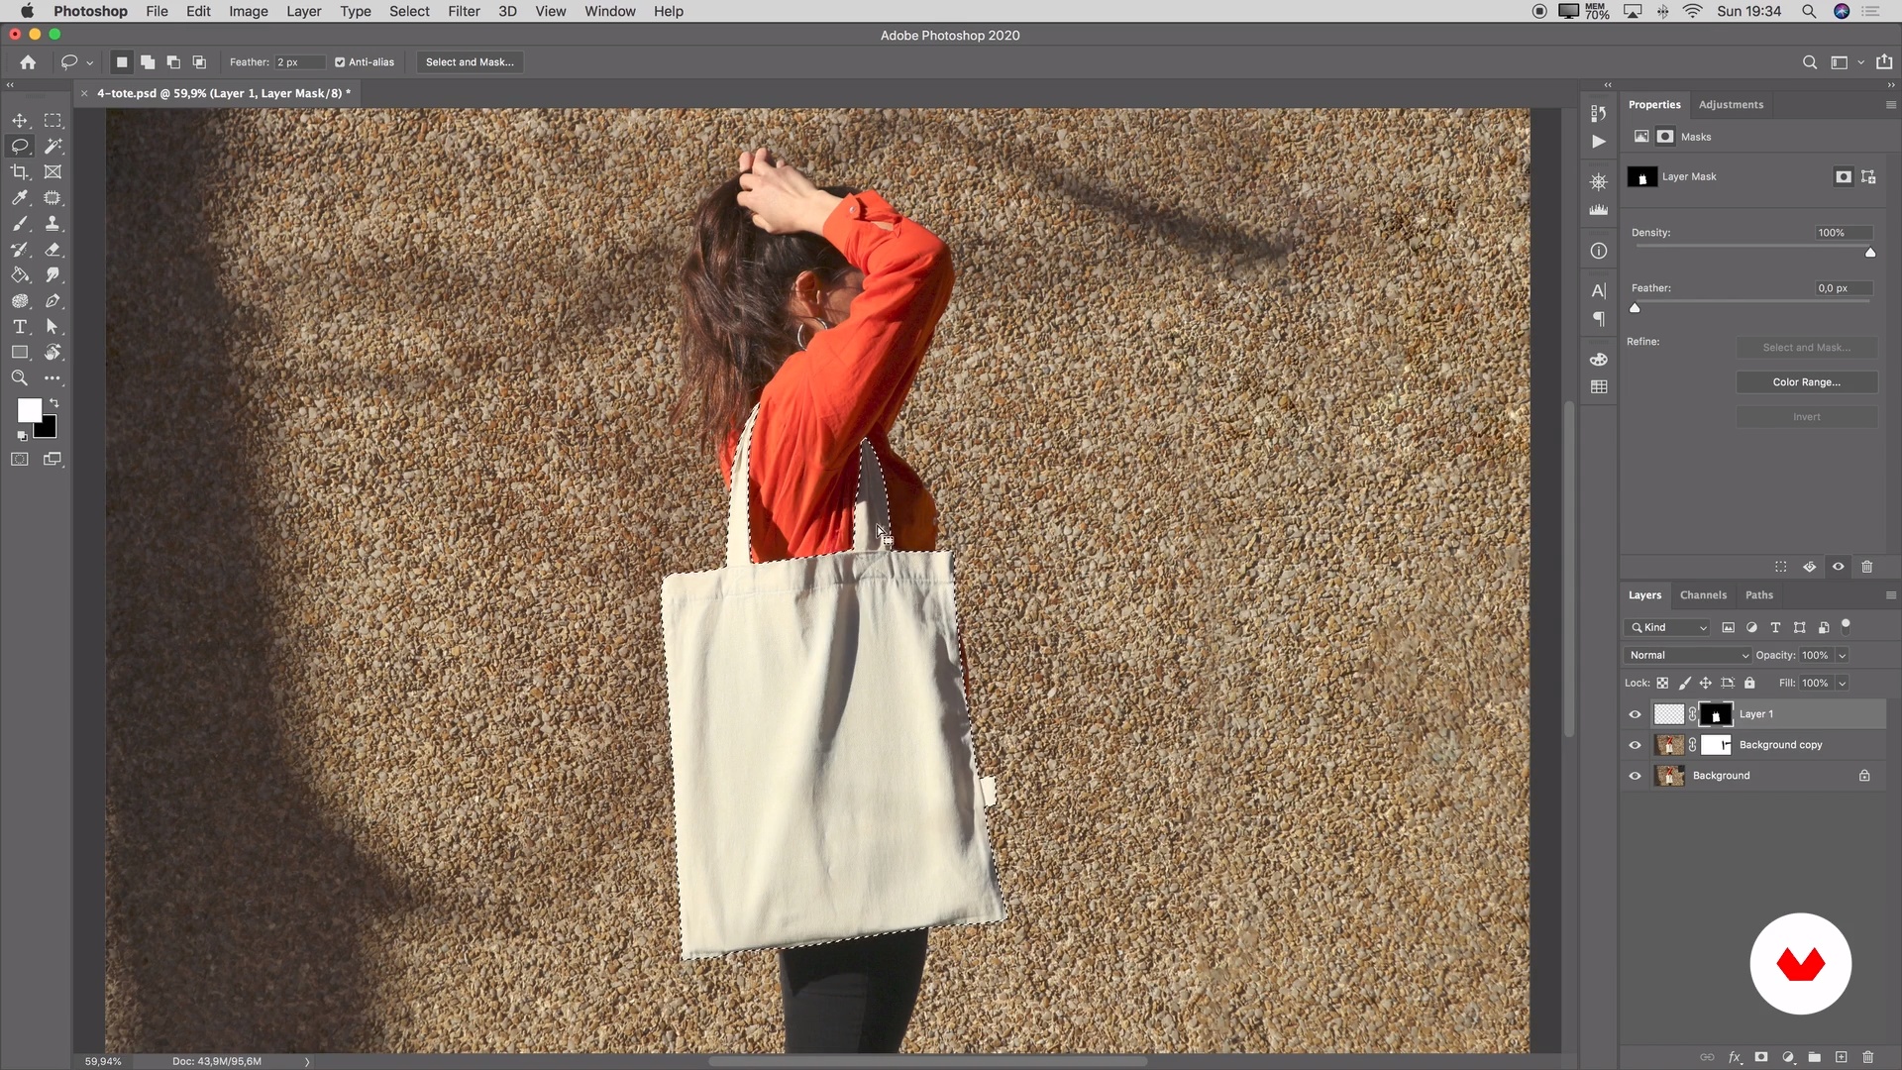Image resolution: width=1902 pixels, height=1070 pixels.
Task: Select the Crop tool
Action: coord(20,171)
